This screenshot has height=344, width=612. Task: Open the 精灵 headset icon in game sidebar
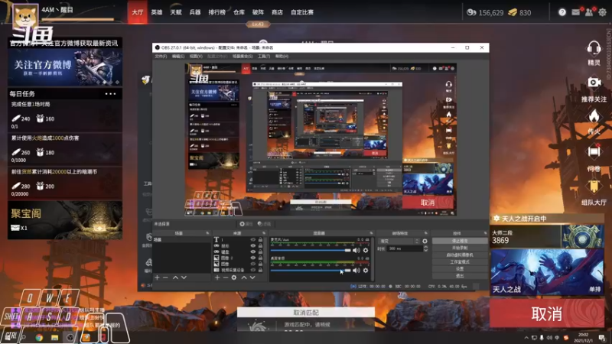coord(594,49)
